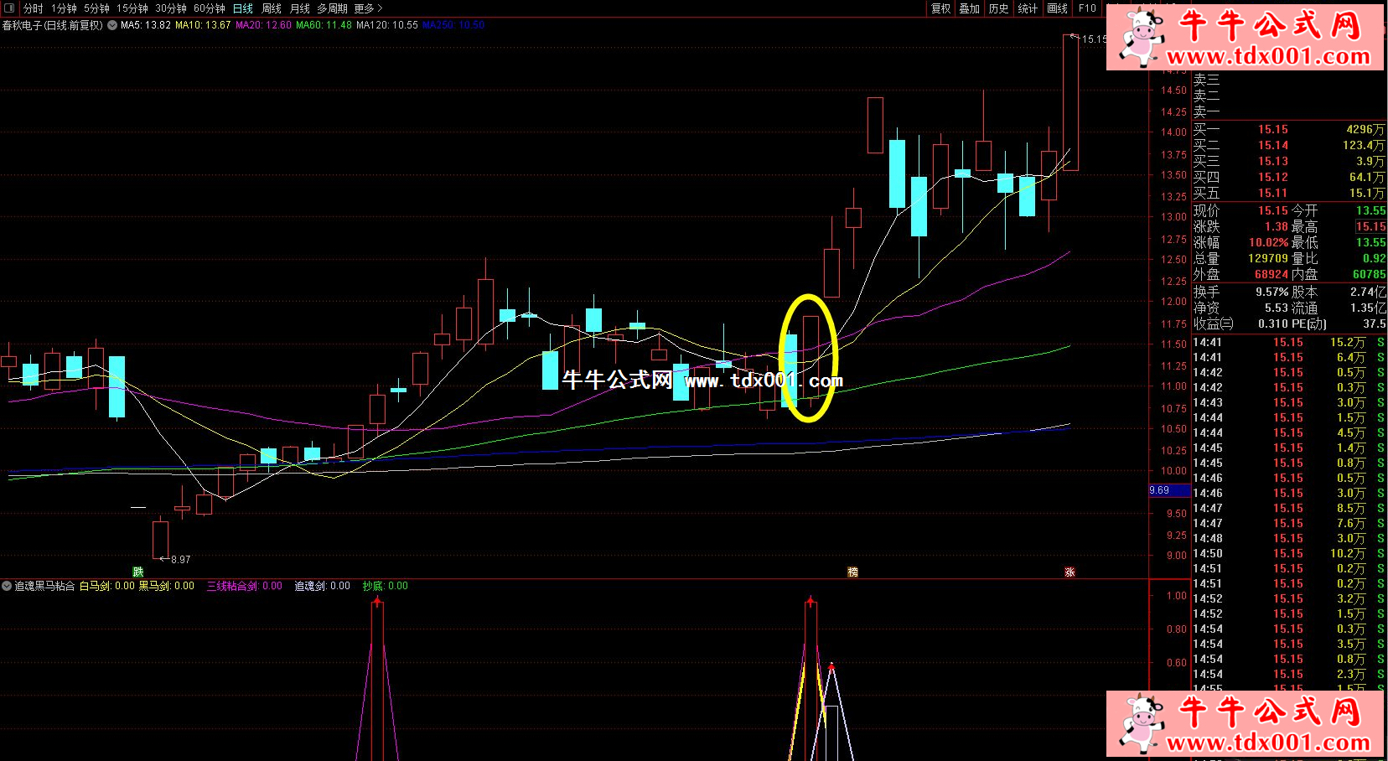Image resolution: width=1388 pixels, height=761 pixels.
Task: Expand the 追魂黑马粘合 indicator dropdown
Action: click(7, 586)
